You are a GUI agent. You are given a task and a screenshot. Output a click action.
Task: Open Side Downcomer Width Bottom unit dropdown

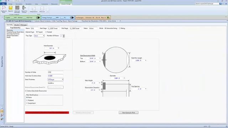pyautogui.click(x=100, y=62)
